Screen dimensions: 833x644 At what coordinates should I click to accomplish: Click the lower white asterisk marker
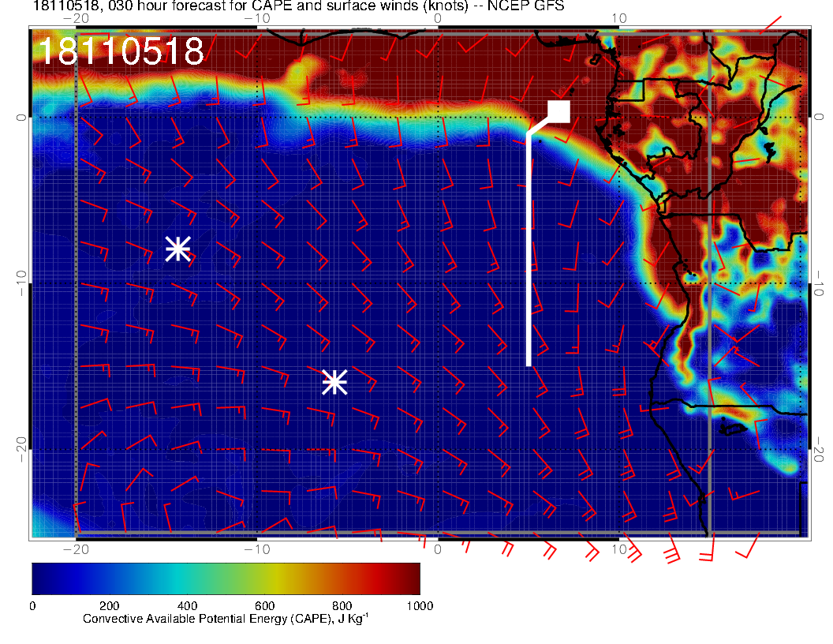(334, 382)
